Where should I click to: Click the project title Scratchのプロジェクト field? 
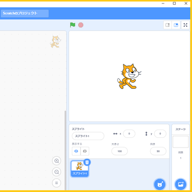(x=24, y=13)
